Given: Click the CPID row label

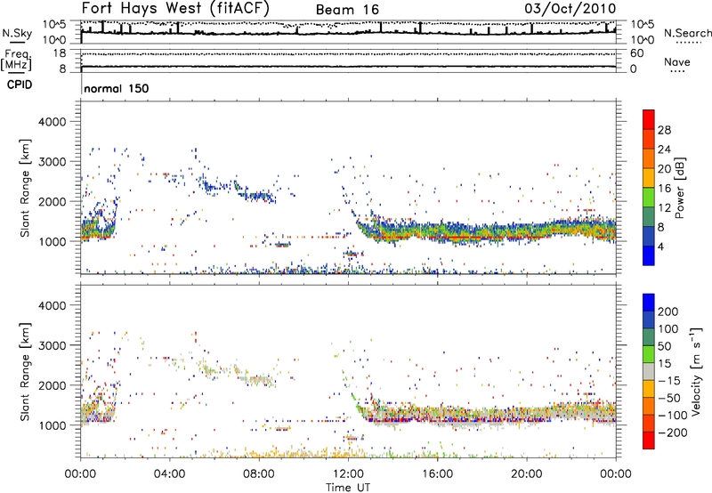Looking at the screenshot, I should click(20, 85).
